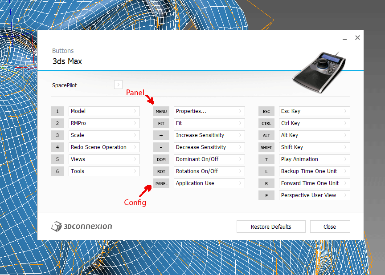The image size is (385, 275).
Task: Open the Application Use assignment dropdown
Action: tap(209, 183)
